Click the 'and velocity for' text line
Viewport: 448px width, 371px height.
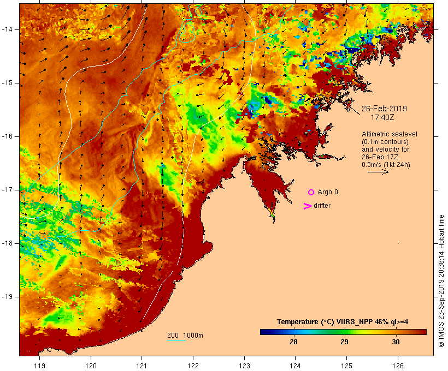(385, 149)
